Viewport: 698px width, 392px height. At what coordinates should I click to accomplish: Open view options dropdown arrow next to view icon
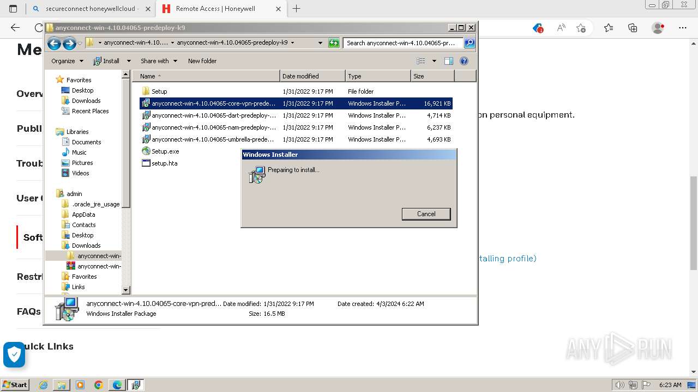click(434, 61)
